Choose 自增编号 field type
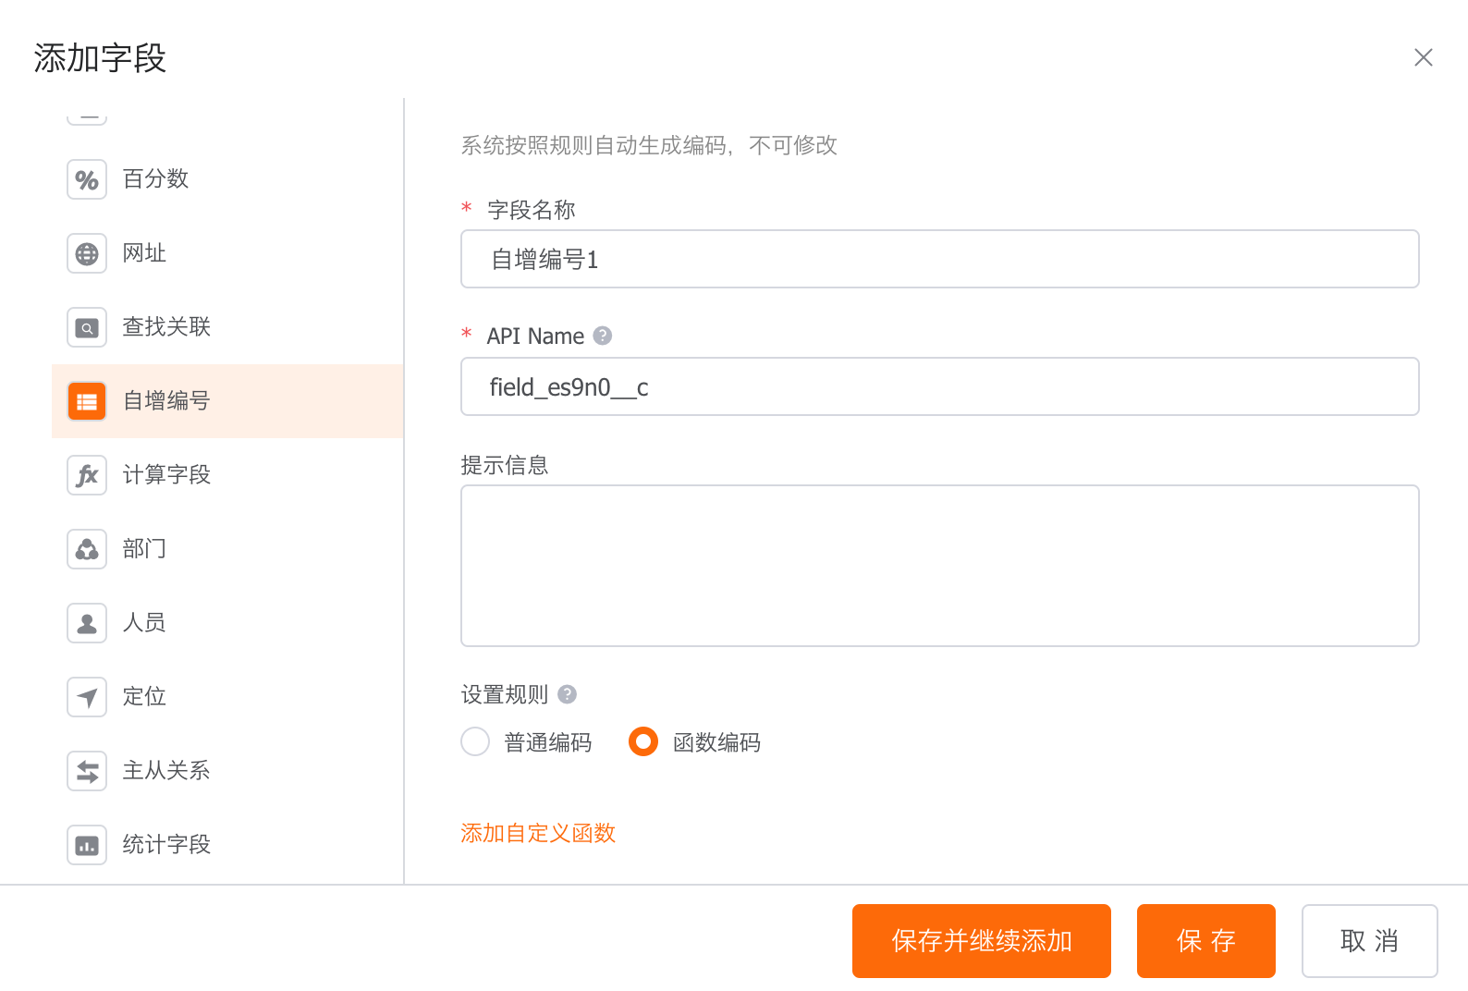The height and width of the screenshot is (991, 1468). click(x=227, y=401)
